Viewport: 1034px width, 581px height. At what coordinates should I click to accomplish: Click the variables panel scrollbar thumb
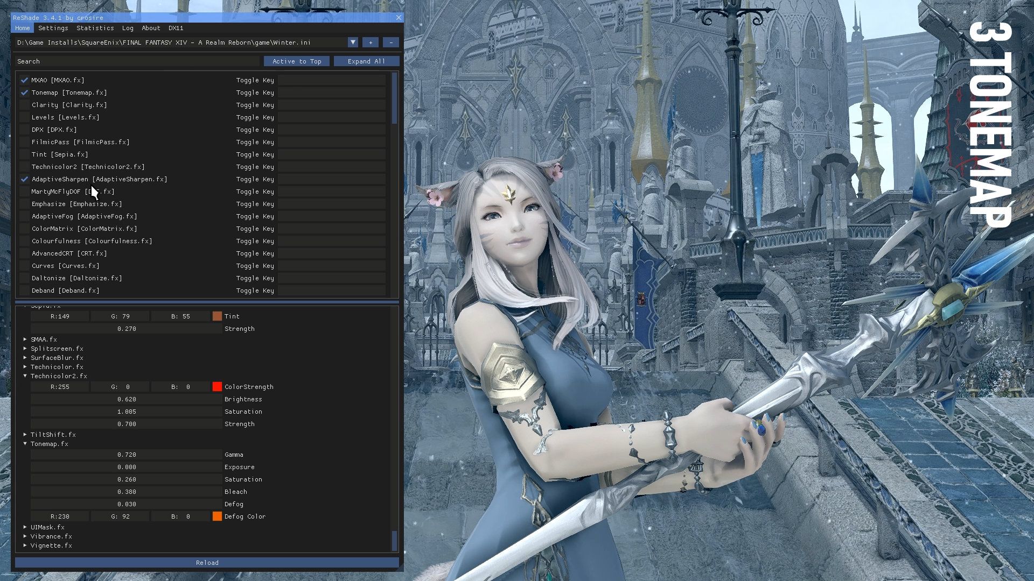pos(395,541)
